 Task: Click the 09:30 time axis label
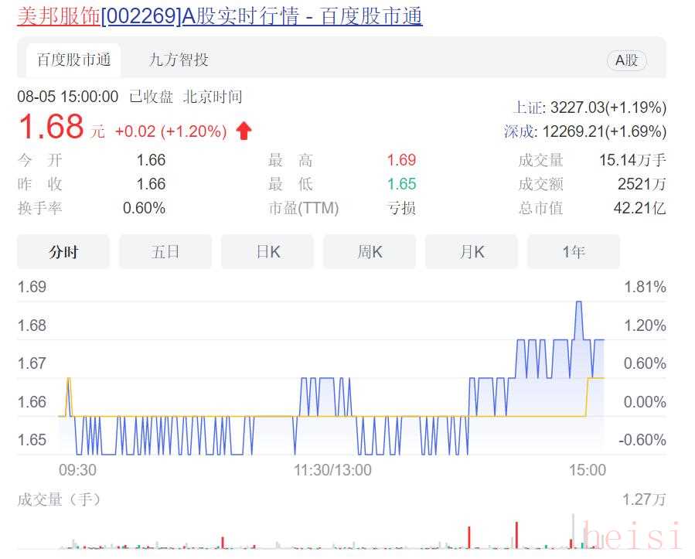77,470
